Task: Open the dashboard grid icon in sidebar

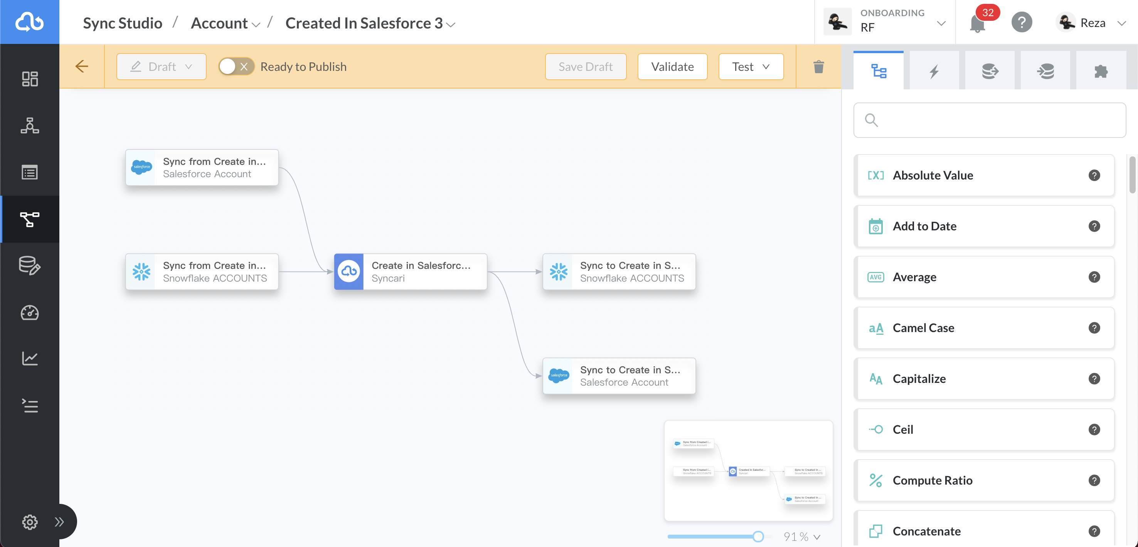Action: point(29,79)
